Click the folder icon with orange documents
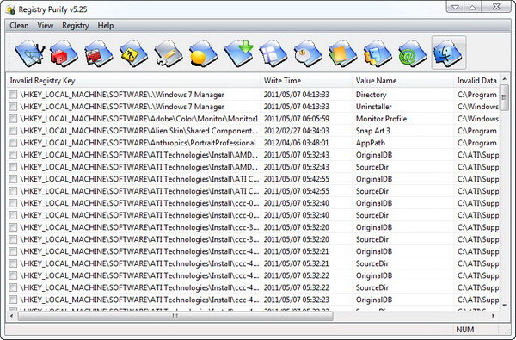This screenshot has width=516, height=340. [343, 53]
